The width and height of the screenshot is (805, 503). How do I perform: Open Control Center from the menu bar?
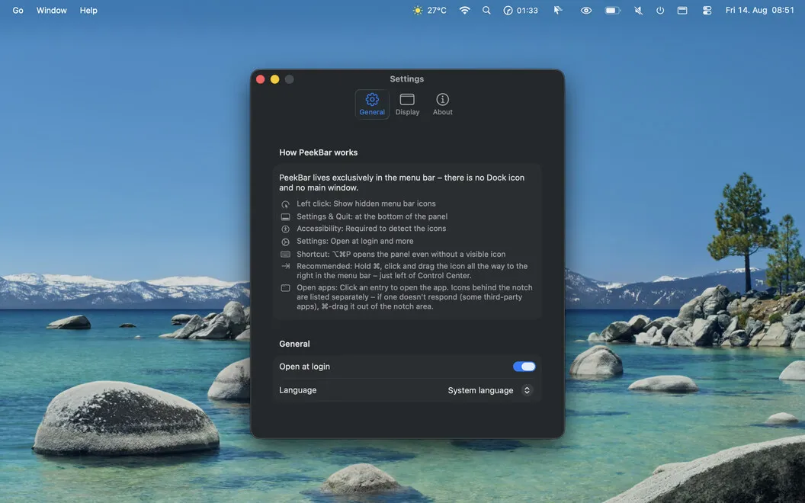click(707, 10)
